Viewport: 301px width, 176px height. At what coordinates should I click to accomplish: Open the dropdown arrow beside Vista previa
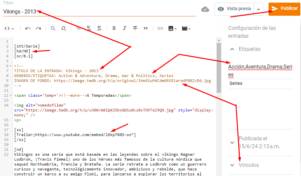coord(258,9)
